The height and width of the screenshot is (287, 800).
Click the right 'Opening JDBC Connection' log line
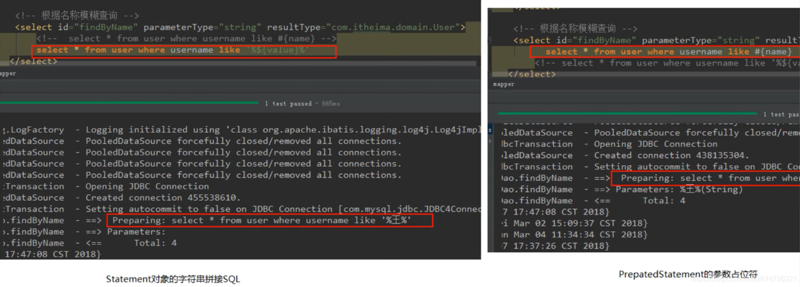tap(609, 144)
